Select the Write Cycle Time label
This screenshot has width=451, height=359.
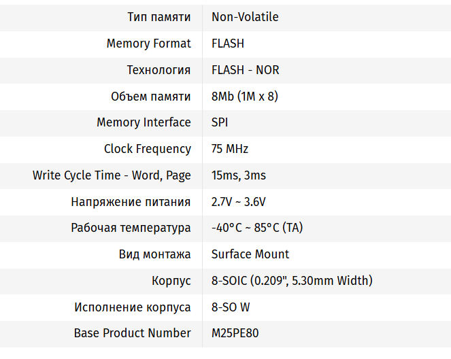click(x=112, y=175)
